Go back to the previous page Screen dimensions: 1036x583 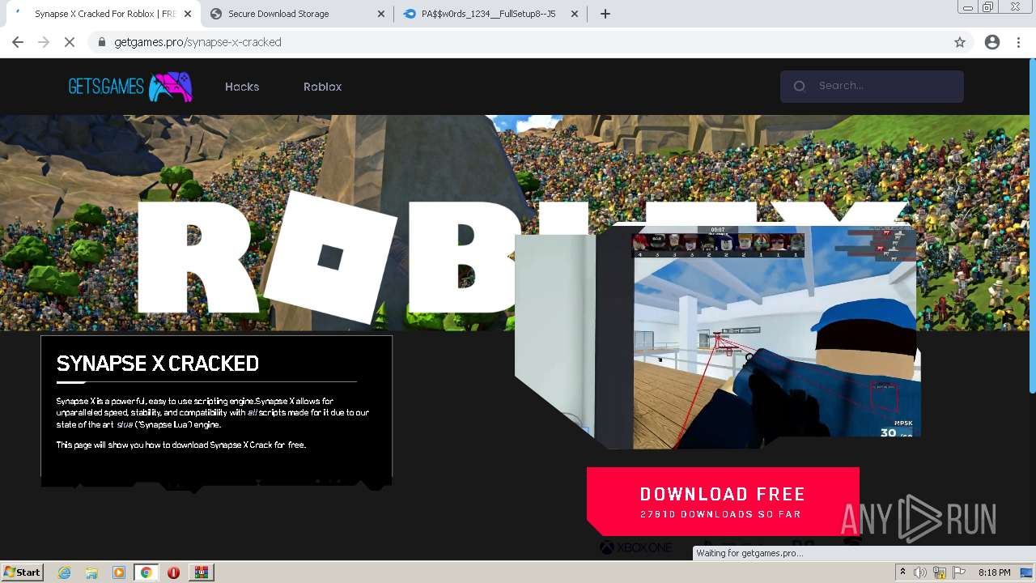18,42
